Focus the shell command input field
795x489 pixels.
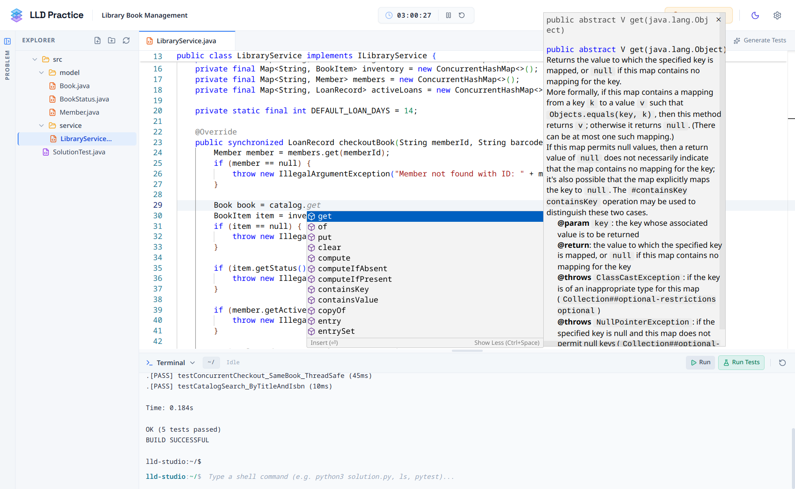click(x=331, y=477)
